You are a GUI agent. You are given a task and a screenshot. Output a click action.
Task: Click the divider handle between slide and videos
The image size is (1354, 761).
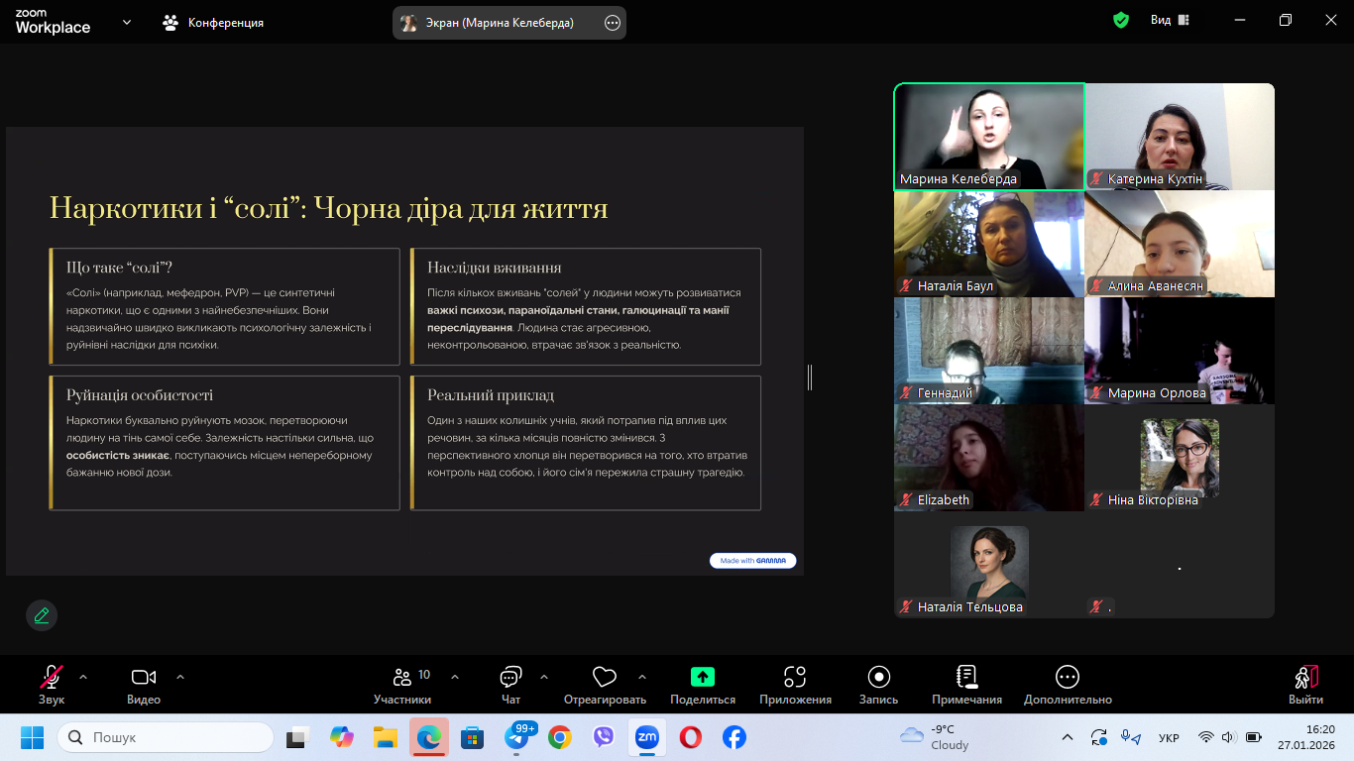point(810,377)
